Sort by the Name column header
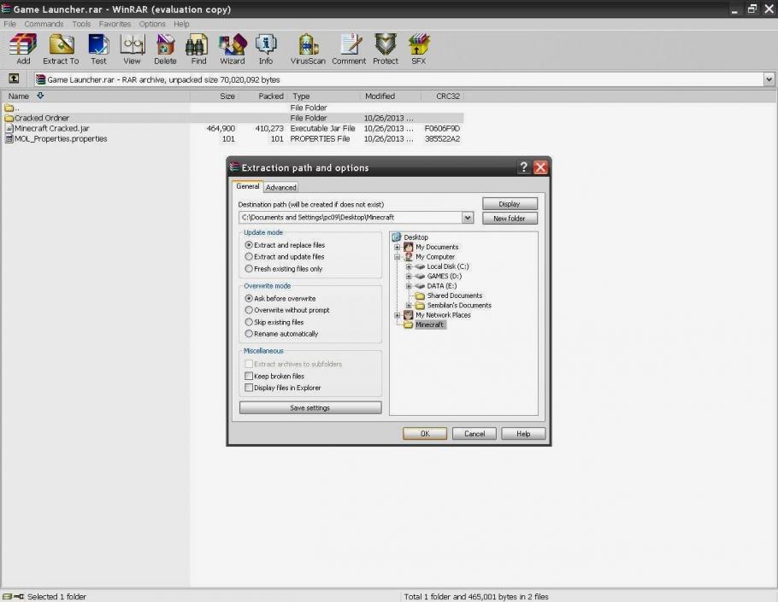This screenshot has height=602, width=778. tap(95, 96)
